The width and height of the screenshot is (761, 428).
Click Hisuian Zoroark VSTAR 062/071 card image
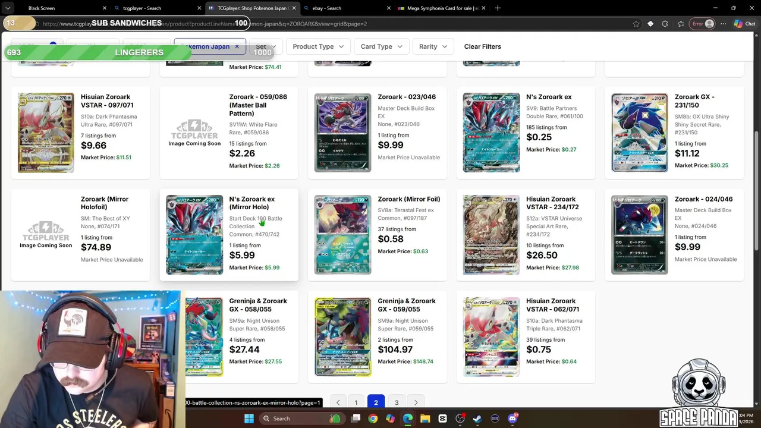[x=491, y=337]
